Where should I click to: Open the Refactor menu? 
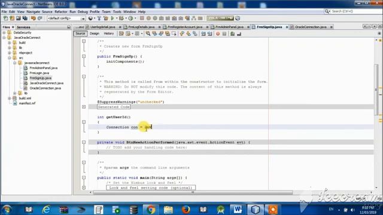point(61,12)
